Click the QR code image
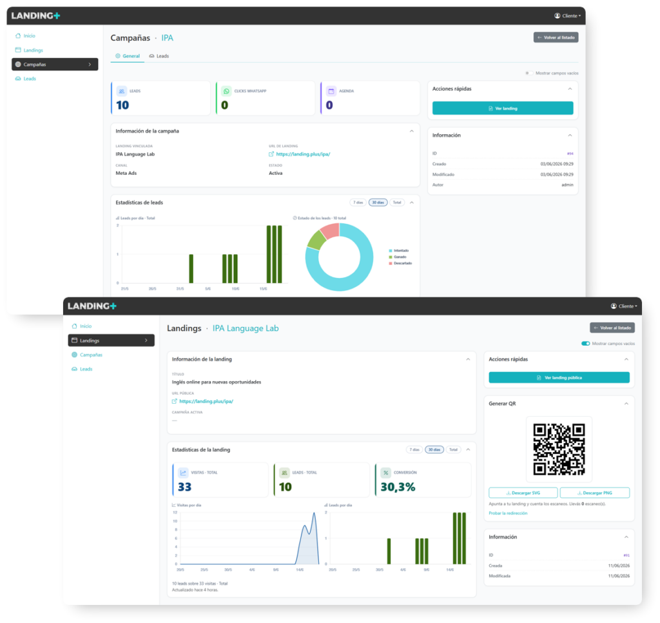The image size is (660, 623). click(559, 450)
